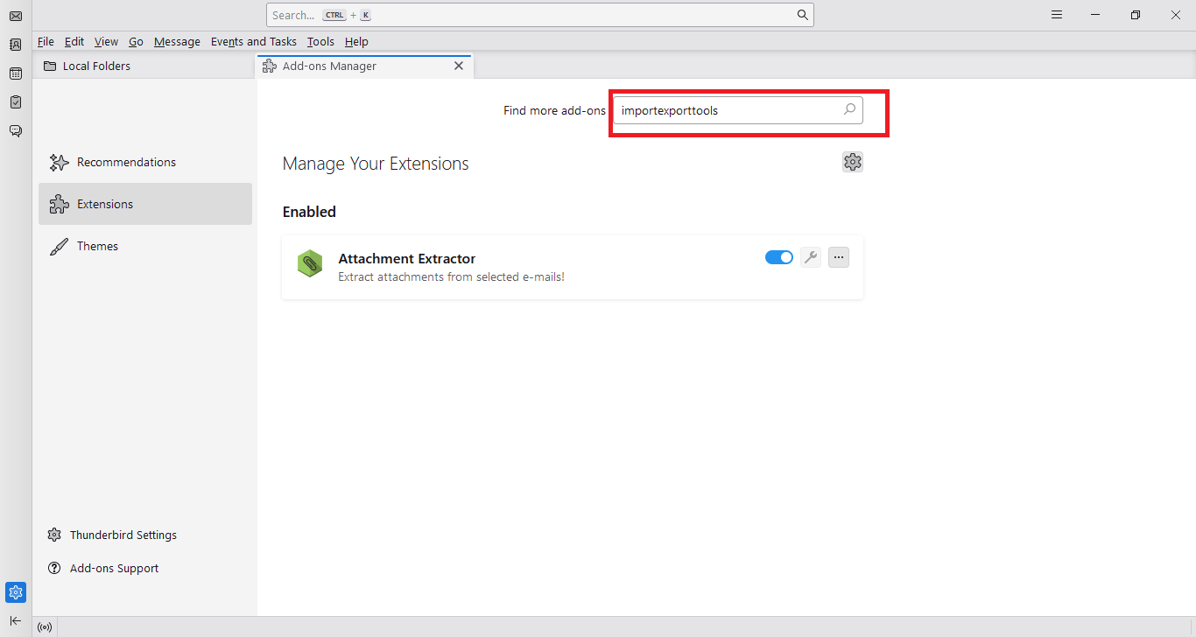Image resolution: width=1196 pixels, height=637 pixels.
Task: Click the Thunderbird Settings gear icon
Action: point(54,535)
